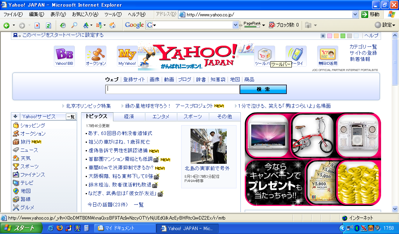Stop page loading with red X icon
Image resolution: width=399 pixels, height=234 pixels.
click(37, 25)
